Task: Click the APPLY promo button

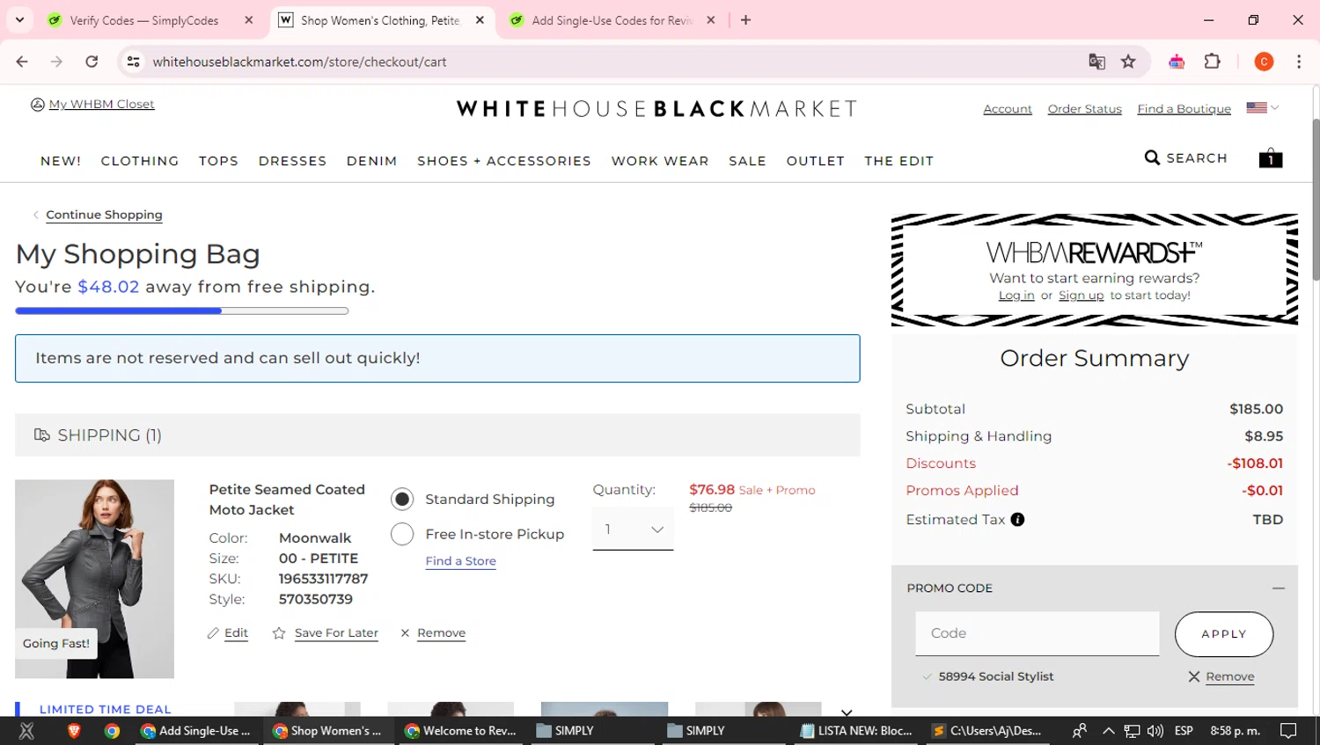Action: pyautogui.click(x=1224, y=634)
